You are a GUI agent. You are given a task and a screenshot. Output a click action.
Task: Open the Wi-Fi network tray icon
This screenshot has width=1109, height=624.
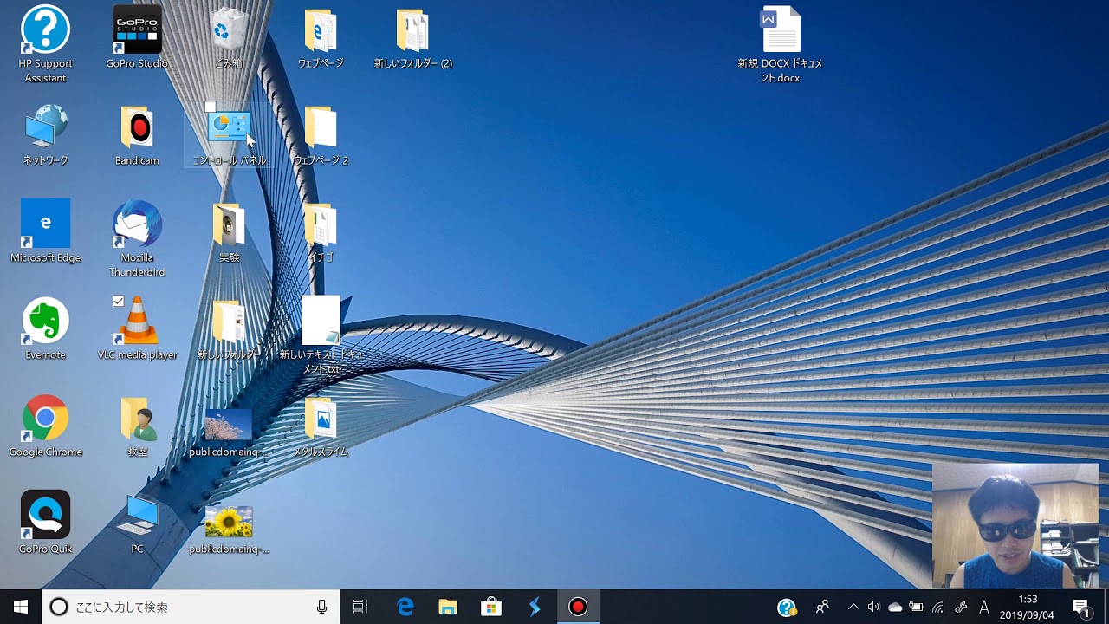click(x=938, y=607)
